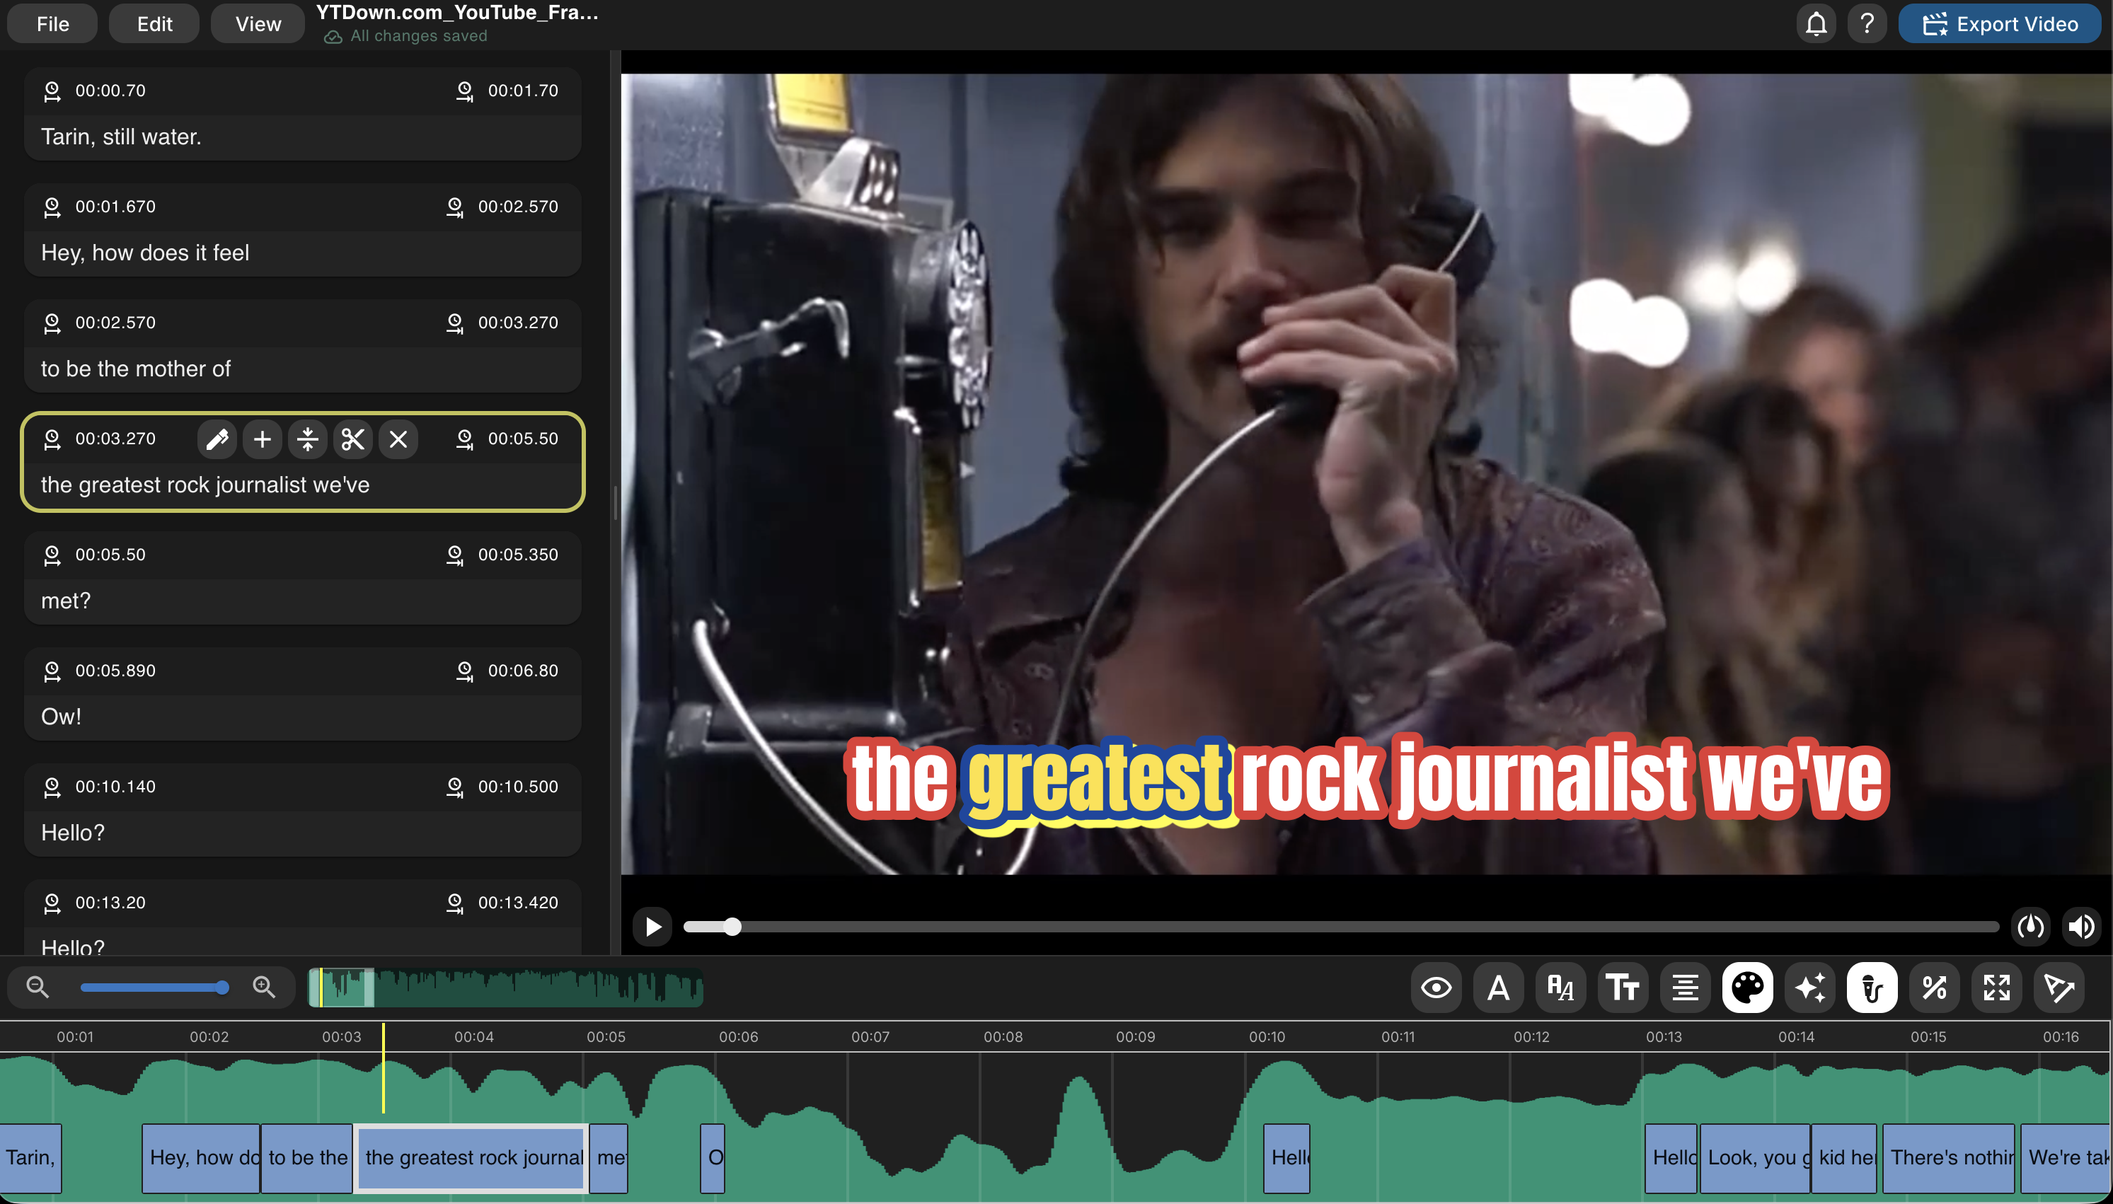Edit 'the greatest rock journalist we've' text
This screenshot has width=2113, height=1204.
205,485
